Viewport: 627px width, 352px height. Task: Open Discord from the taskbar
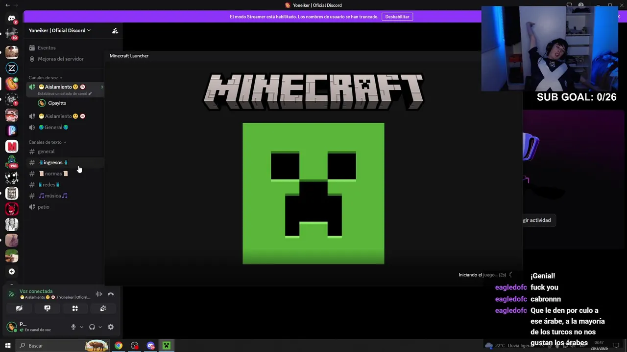pyautogui.click(x=151, y=346)
